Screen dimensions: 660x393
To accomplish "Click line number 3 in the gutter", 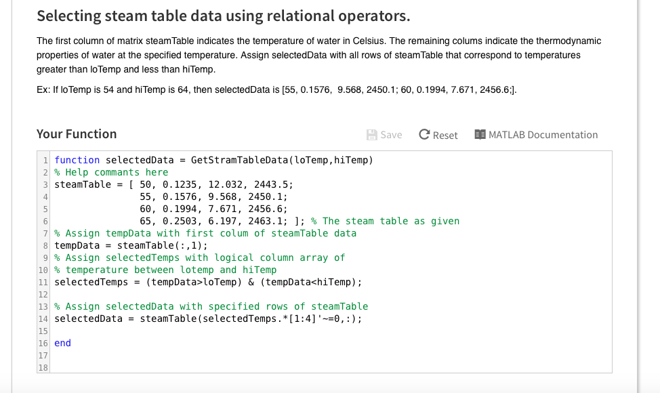I will [x=43, y=184].
